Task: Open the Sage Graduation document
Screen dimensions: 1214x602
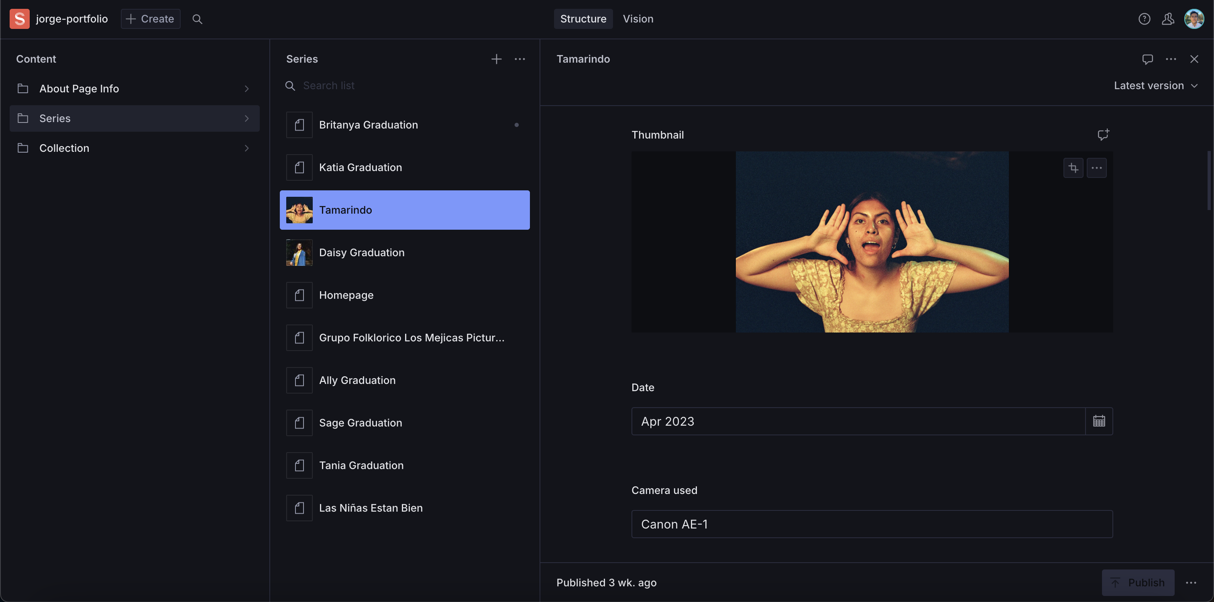Action: point(405,423)
